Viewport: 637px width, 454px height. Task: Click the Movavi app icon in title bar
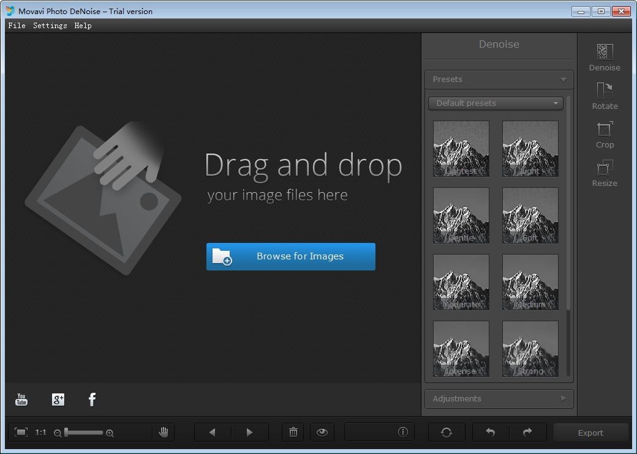10,11
